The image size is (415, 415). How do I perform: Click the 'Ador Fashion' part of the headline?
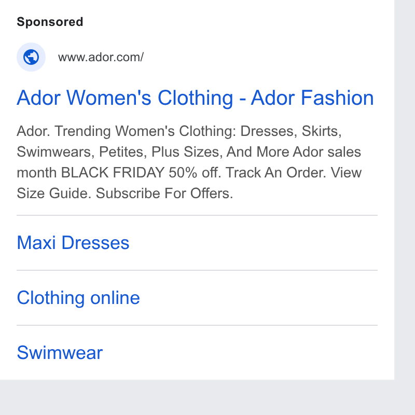coord(312,98)
